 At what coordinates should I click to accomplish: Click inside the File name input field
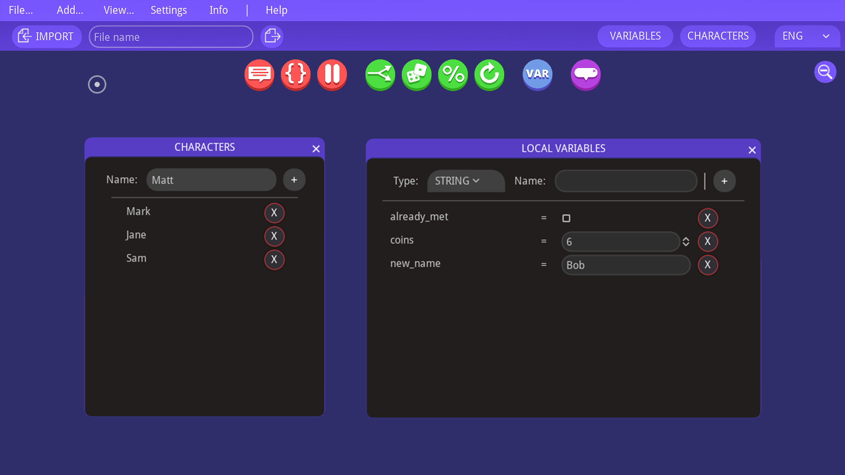coord(171,37)
